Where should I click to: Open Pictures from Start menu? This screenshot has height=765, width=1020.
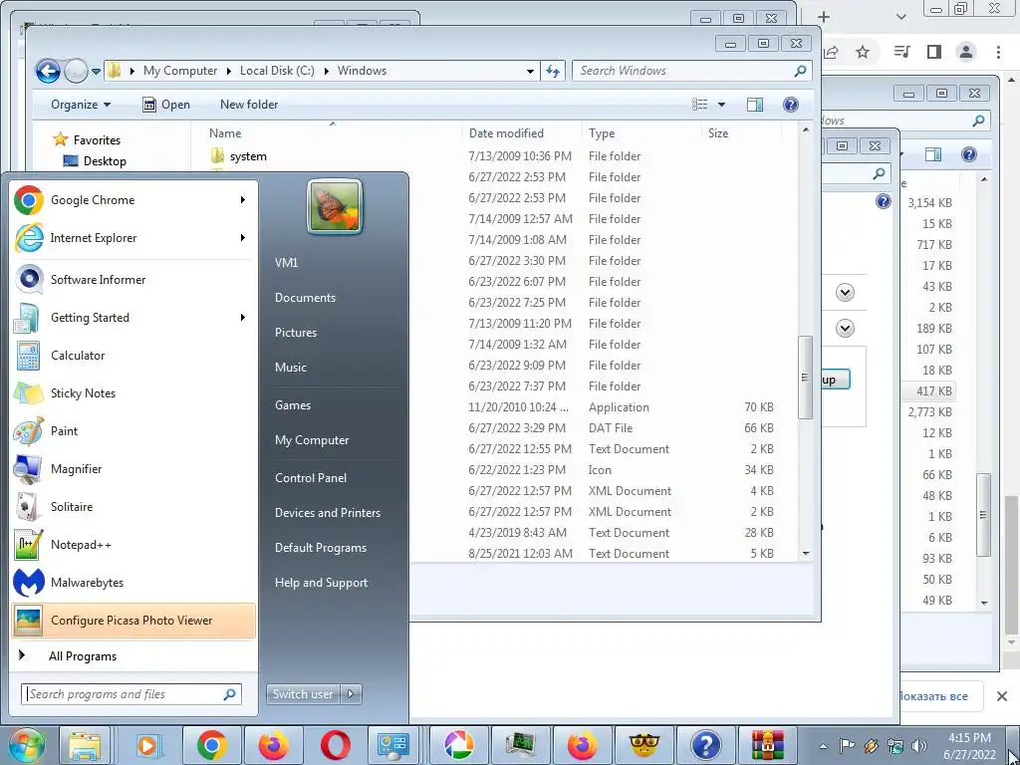[295, 333]
